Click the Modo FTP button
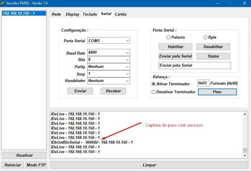Image resolution: width=251 pixels, height=172 pixels. [x=36, y=165]
